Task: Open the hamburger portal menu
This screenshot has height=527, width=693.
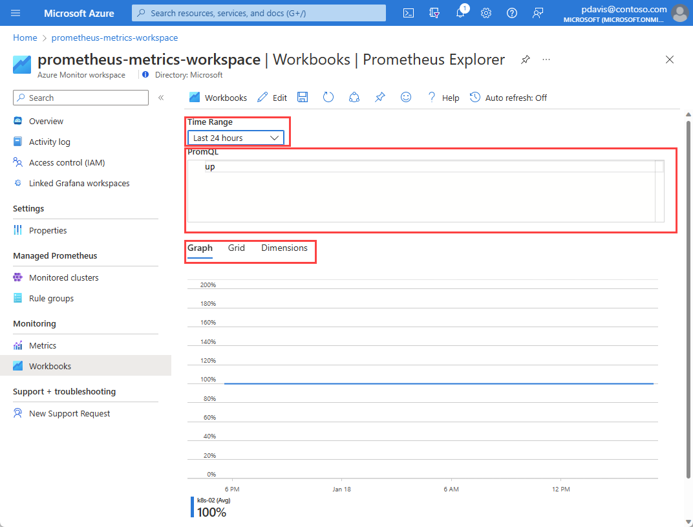Action: pos(16,13)
